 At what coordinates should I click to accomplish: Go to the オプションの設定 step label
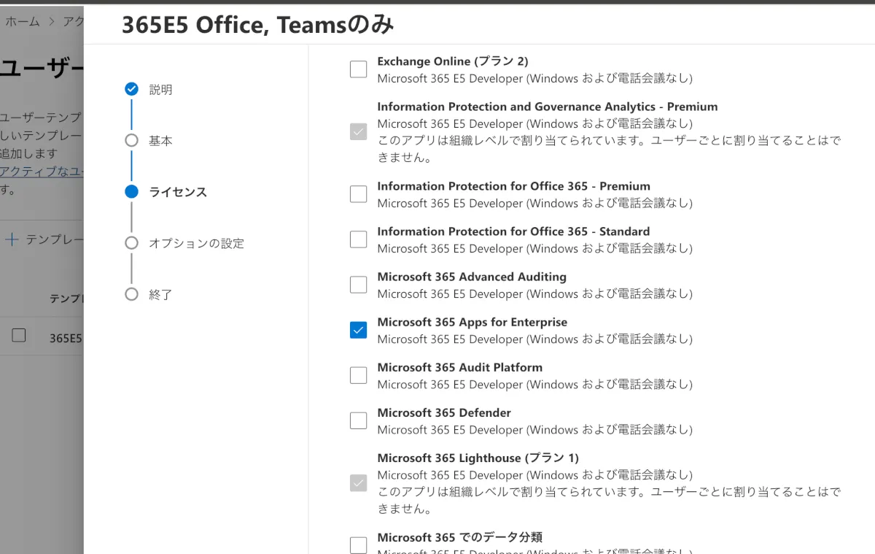196,243
